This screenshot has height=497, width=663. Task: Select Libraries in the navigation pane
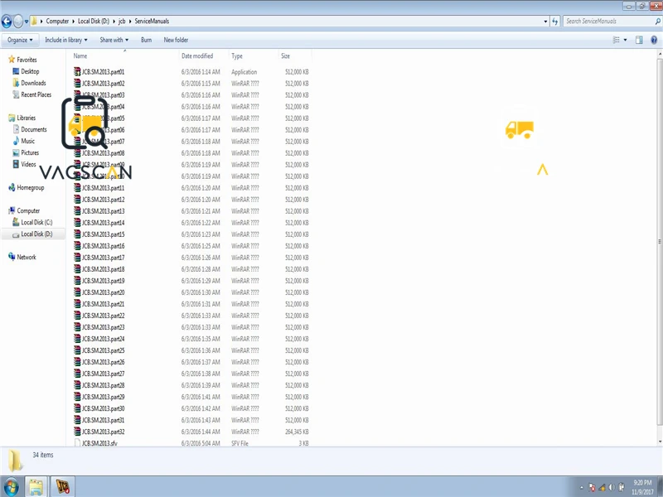(x=22, y=118)
